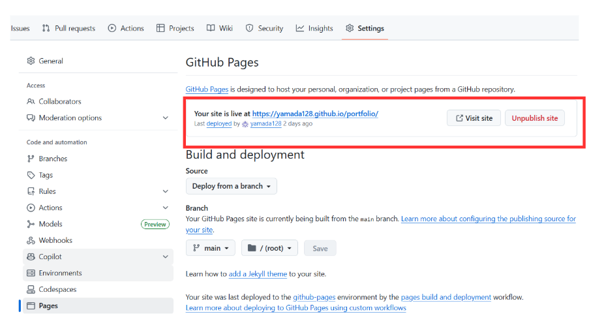The height and width of the screenshot is (329, 604).
Task: Open Branches settings in sidebar
Action: [x=98, y=159]
